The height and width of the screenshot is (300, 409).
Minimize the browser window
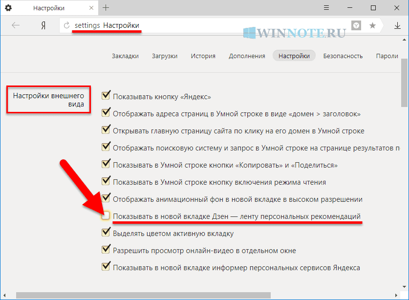click(350, 8)
